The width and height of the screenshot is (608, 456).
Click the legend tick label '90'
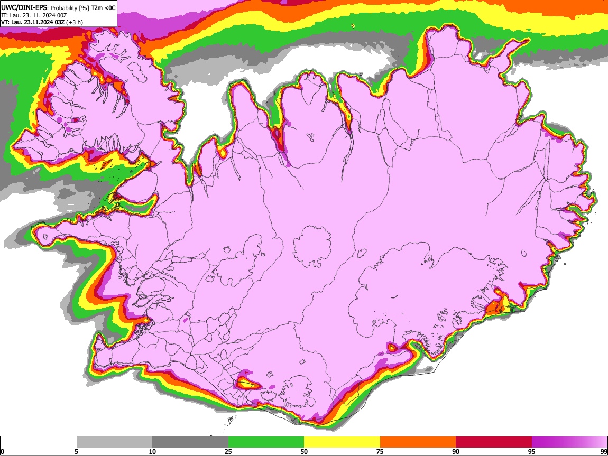(456, 451)
